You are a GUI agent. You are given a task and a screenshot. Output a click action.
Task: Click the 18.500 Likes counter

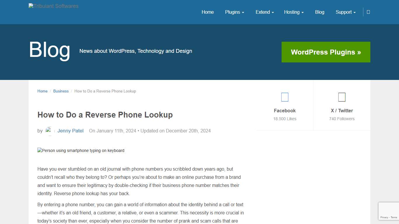(x=284, y=119)
